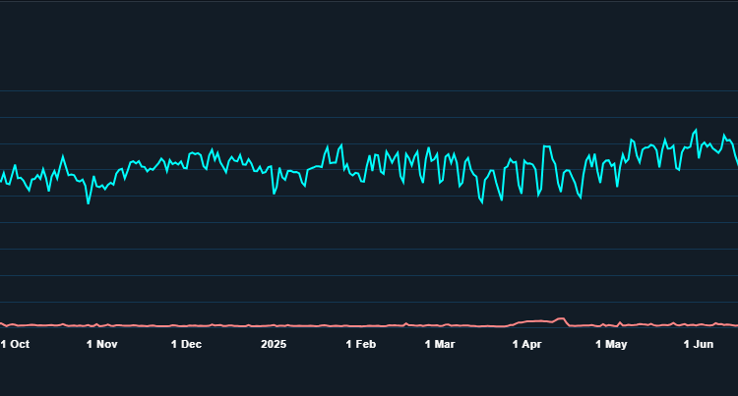Click the "1 Dec" date axis label
This screenshot has width=738, height=396.
(x=186, y=344)
